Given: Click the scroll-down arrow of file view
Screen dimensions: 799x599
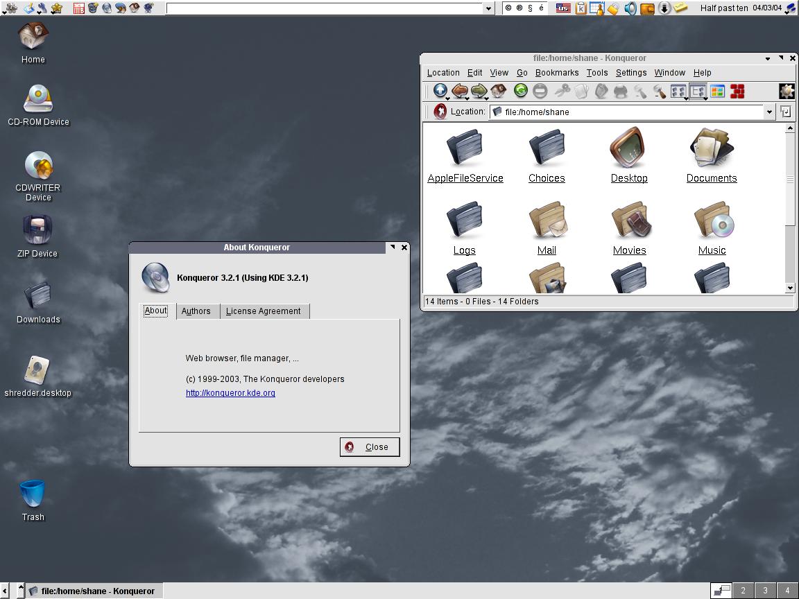Looking at the screenshot, I should 790,288.
